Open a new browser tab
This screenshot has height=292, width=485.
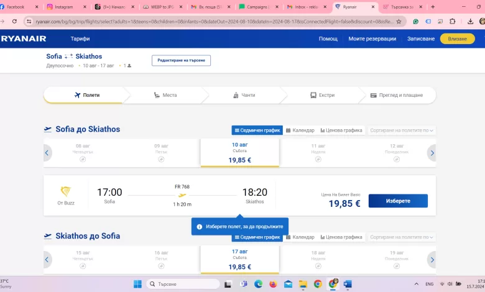(433, 7)
